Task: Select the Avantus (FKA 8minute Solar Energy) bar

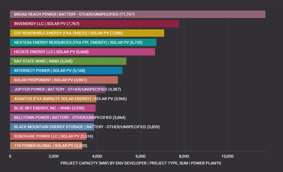Action: click(53, 99)
